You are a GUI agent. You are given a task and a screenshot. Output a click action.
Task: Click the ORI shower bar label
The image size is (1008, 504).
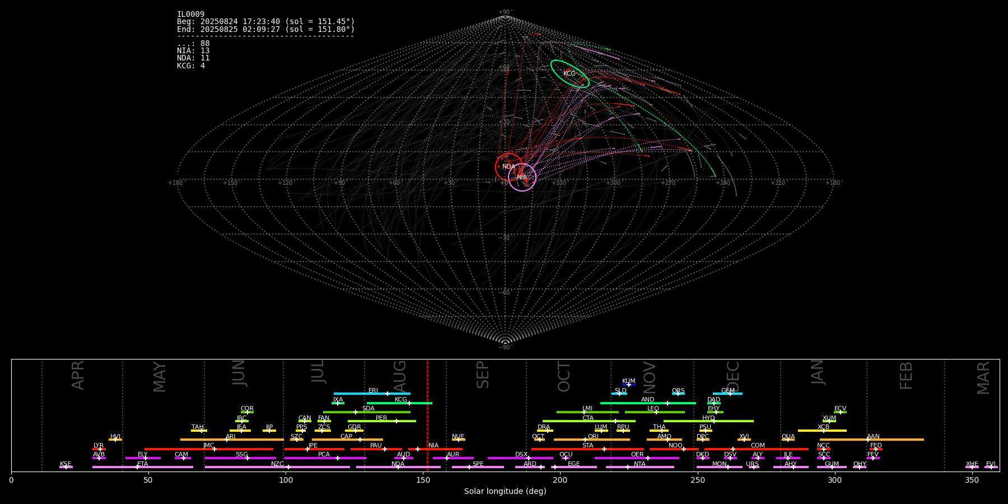coord(593,437)
